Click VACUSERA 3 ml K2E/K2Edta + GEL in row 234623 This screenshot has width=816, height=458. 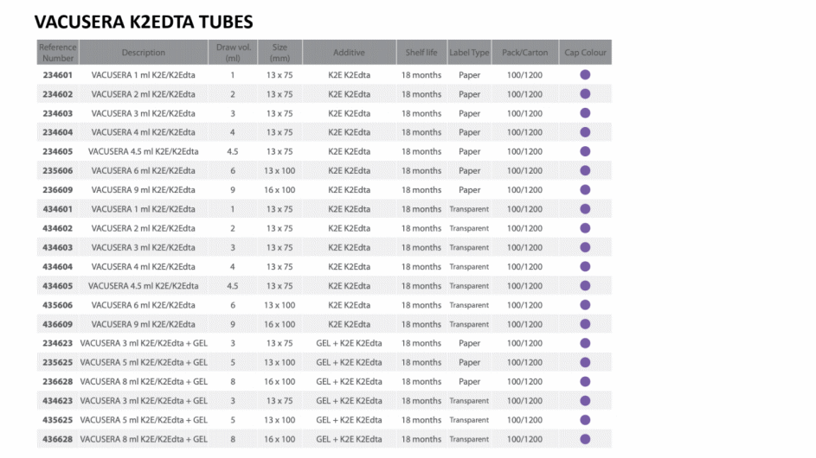(x=144, y=343)
